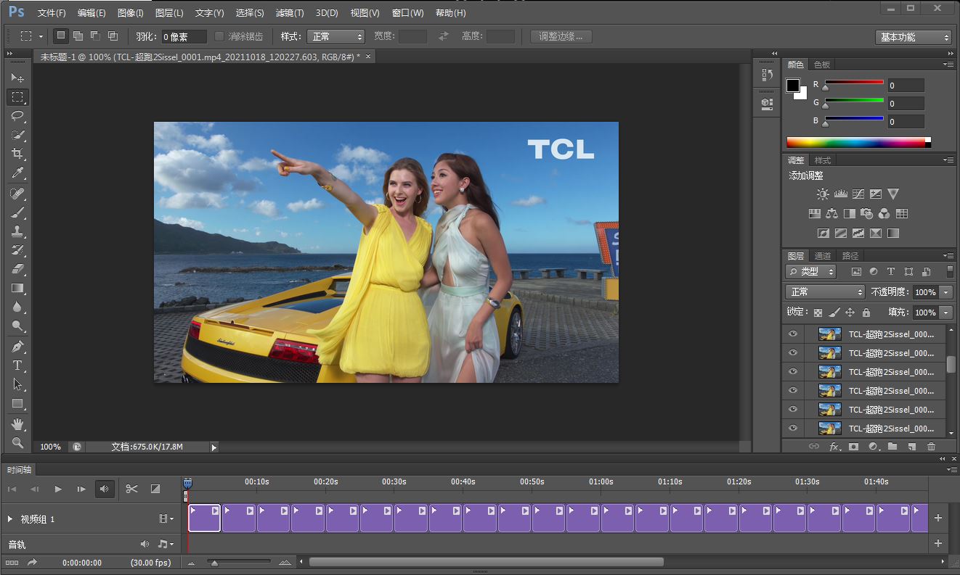Click the red R color slider
This screenshot has height=575, width=960.
(854, 83)
